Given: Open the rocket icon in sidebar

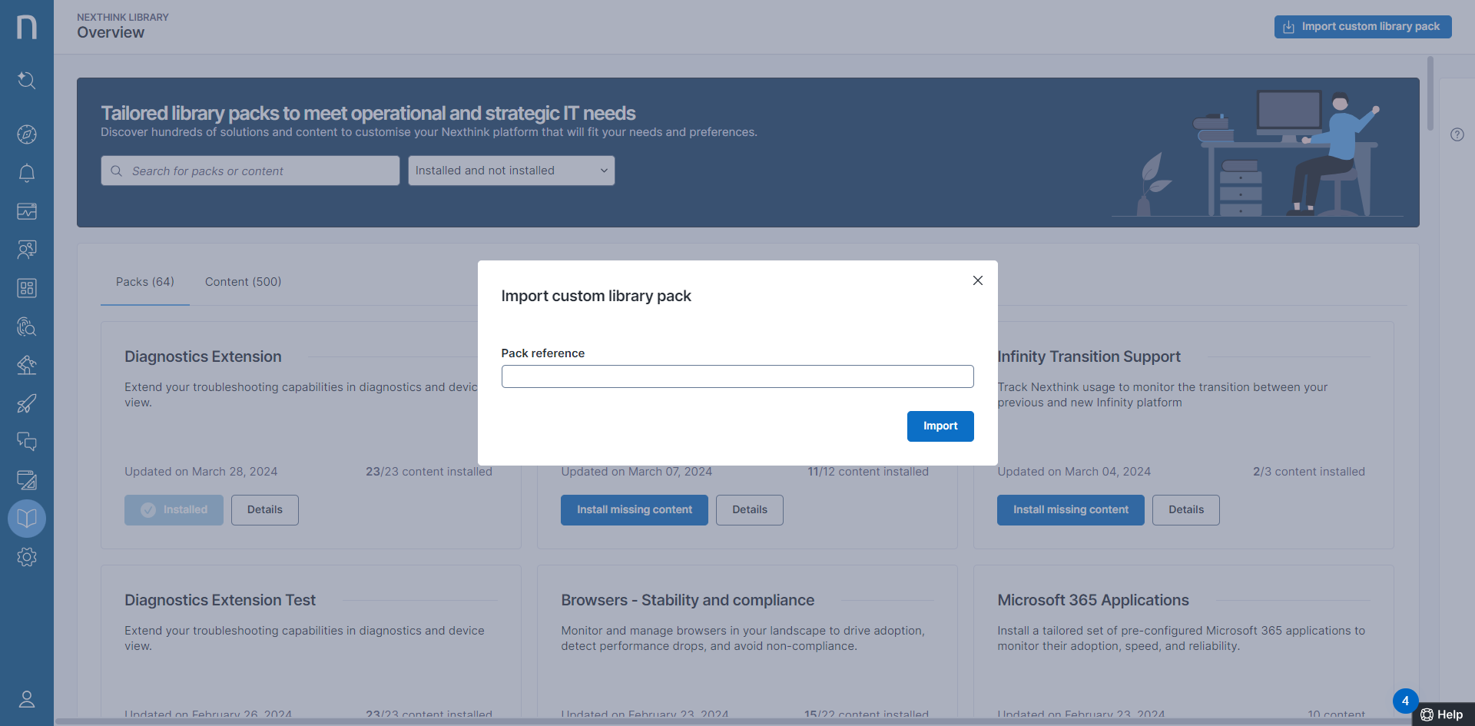Looking at the screenshot, I should pyautogui.click(x=27, y=403).
